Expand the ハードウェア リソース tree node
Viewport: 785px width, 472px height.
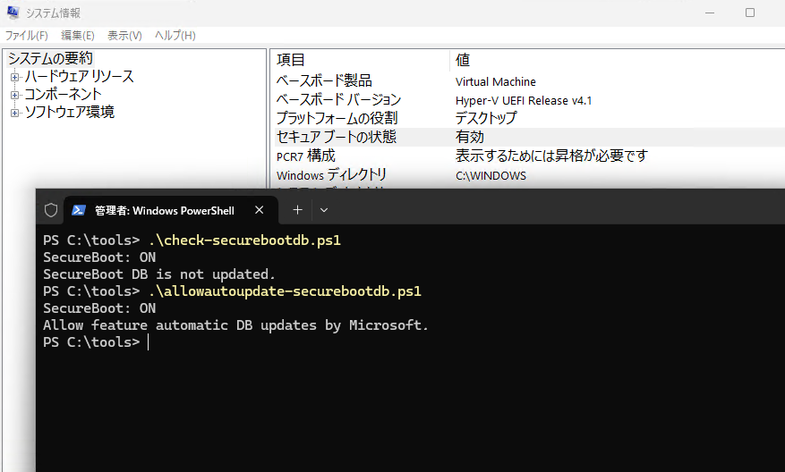15,77
